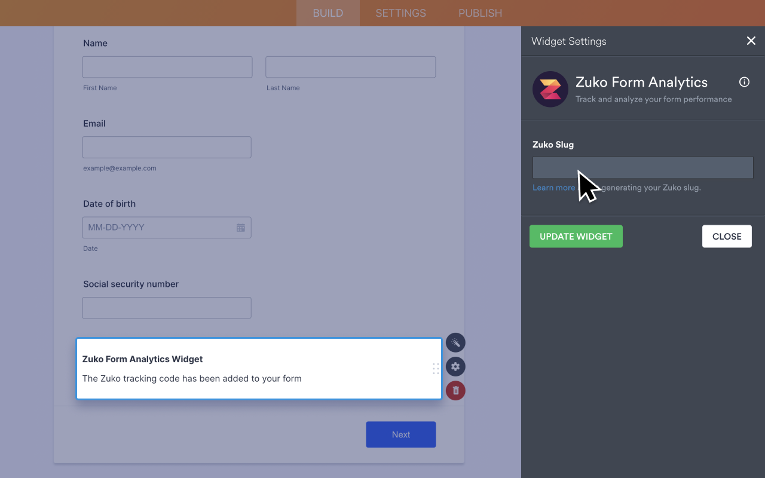Open the date picker calendar icon
This screenshot has height=478, width=765.
(x=241, y=227)
